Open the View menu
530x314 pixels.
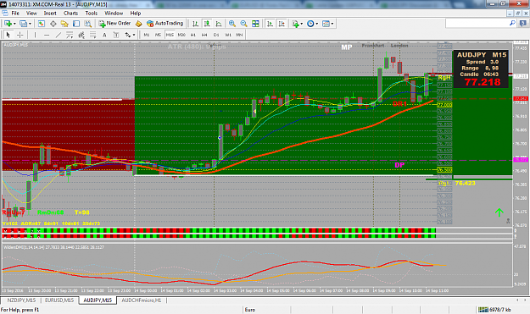(x=31, y=14)
